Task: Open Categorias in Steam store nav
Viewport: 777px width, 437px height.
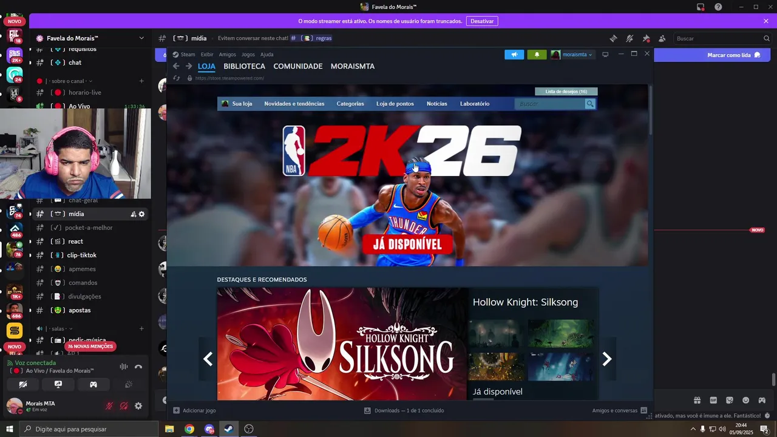Action: pyautogui.click(x=350, y=104)
